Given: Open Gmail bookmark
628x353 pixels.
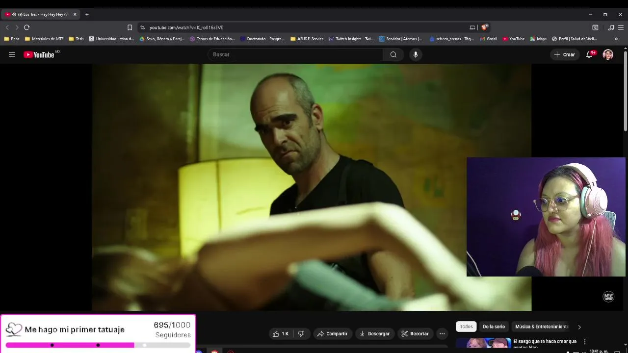Looking at the screenshot, I should pos(489,39).
